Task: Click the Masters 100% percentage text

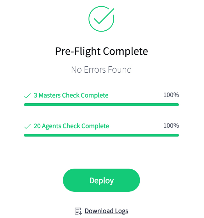Action: pyautogui.click(x=171, y=95)
